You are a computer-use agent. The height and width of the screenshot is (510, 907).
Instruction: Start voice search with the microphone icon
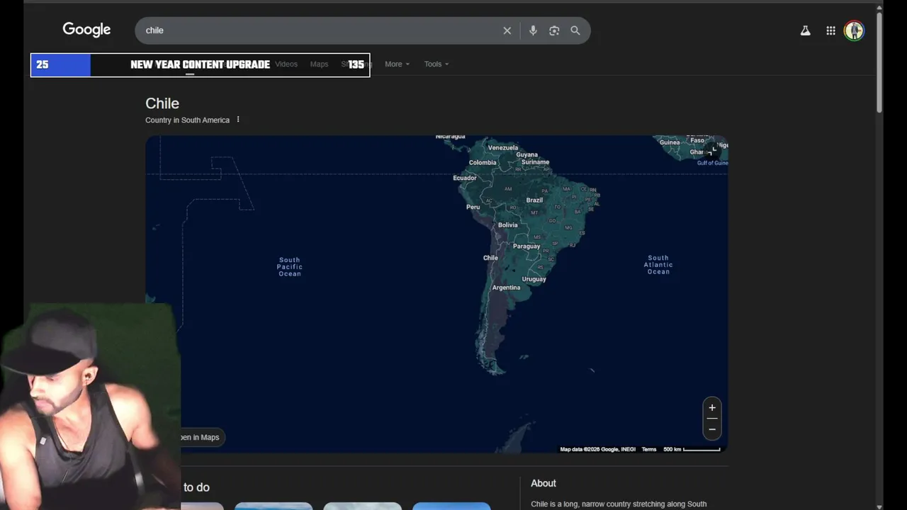(x=533, y=30)
